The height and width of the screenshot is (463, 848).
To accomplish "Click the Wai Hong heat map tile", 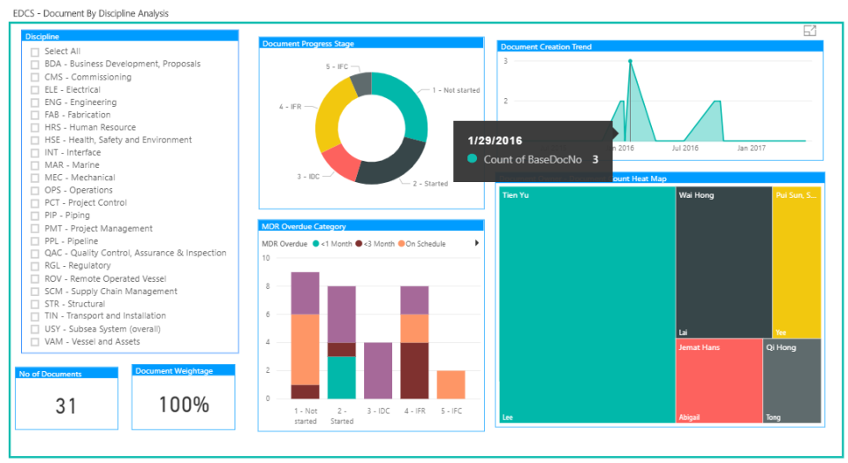I will coord(724,262).
